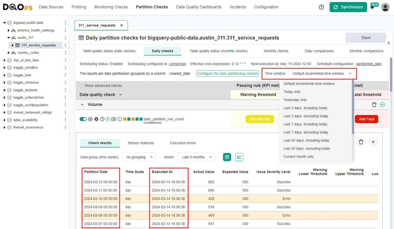Open info tooltip for daily_partition_row_count
The height and width of the screenshot is (229, 394).
(x=120, y=119)
